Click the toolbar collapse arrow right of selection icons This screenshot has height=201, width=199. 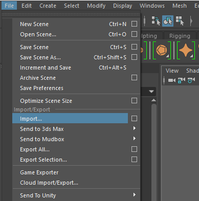point(191,21)
